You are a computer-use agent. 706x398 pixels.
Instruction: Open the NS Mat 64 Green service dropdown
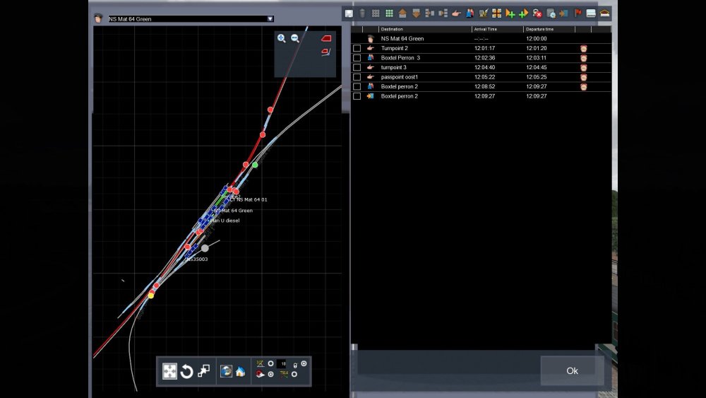pyautogui.click(x=270, y=19)
